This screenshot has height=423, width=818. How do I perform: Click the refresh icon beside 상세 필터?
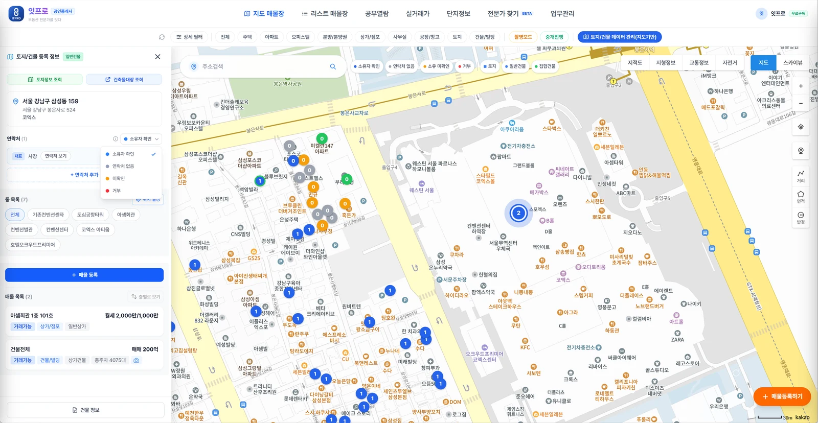[x=162, y=37]
